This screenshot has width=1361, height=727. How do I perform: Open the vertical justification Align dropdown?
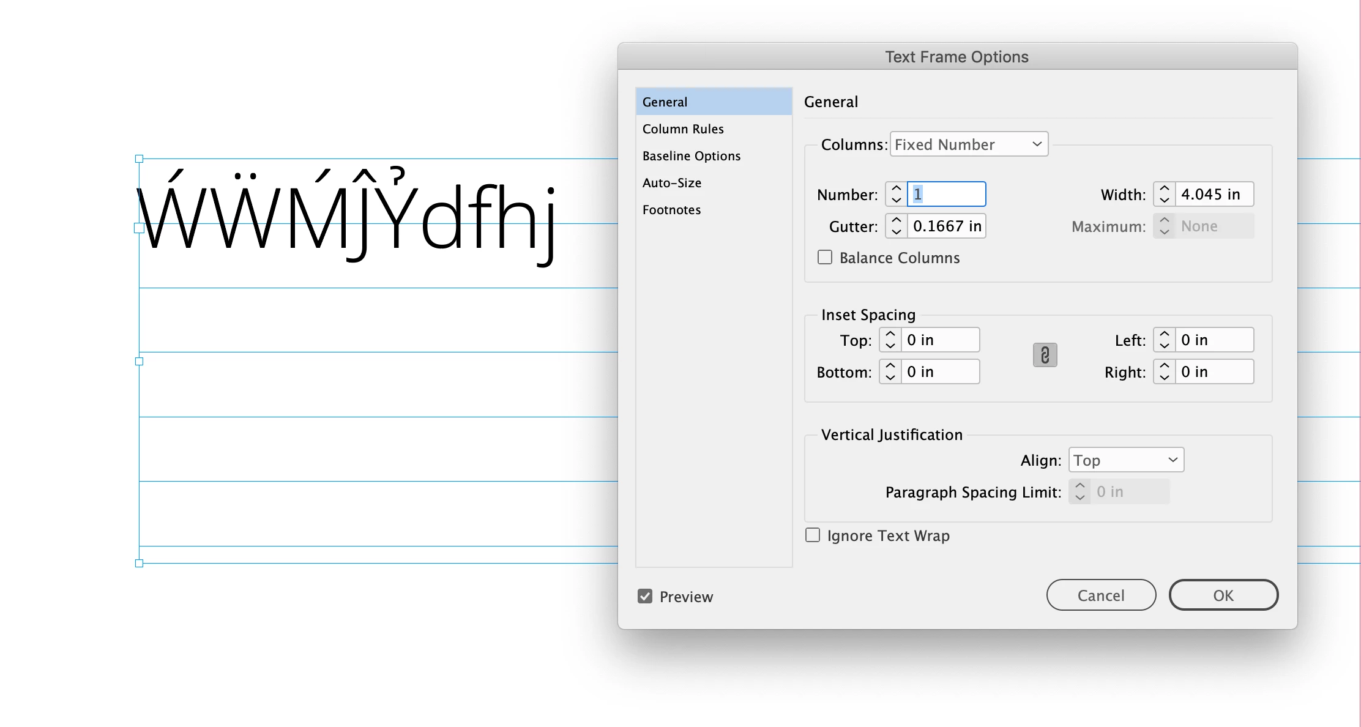(1126, 460)
